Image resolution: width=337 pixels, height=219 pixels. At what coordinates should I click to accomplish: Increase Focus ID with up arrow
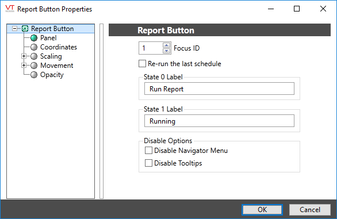coord(167,45)
